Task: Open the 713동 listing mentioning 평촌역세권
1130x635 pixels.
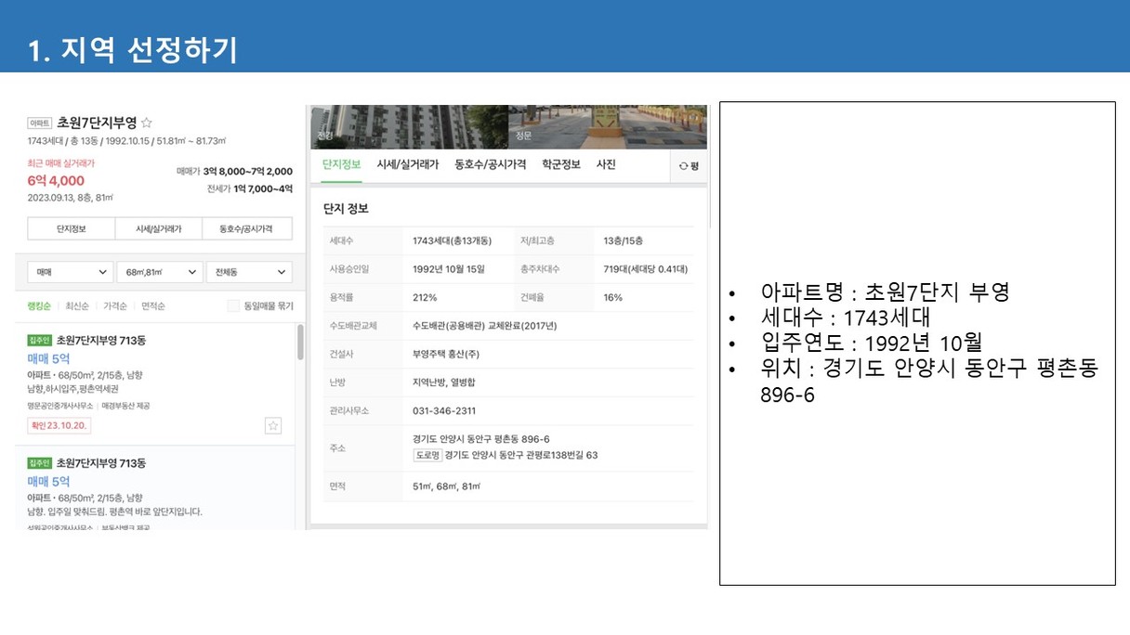Action: (x=155, y=382)
